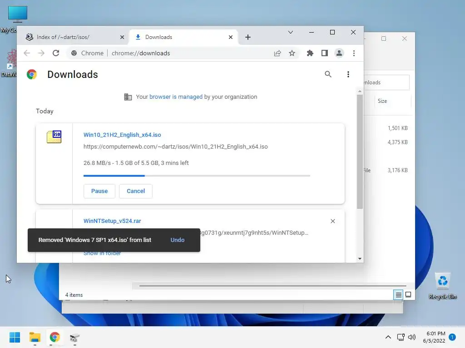Image resolution: width=465 pixels, height=348 pixels.
Task: Open Chrome's three-dot browser menu
Action: (x=354, y=53)
